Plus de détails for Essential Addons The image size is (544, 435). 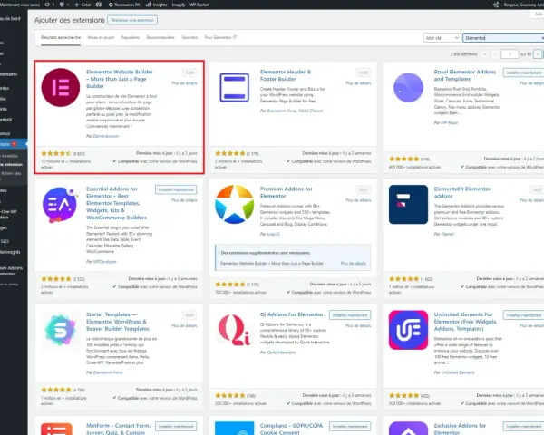184,200
